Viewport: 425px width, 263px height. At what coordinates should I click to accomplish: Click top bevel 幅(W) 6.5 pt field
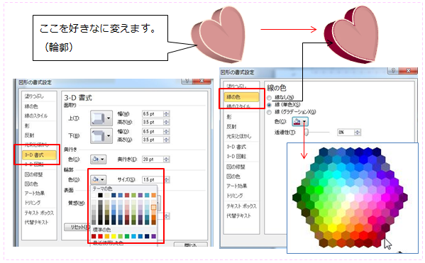pos(153,114)
